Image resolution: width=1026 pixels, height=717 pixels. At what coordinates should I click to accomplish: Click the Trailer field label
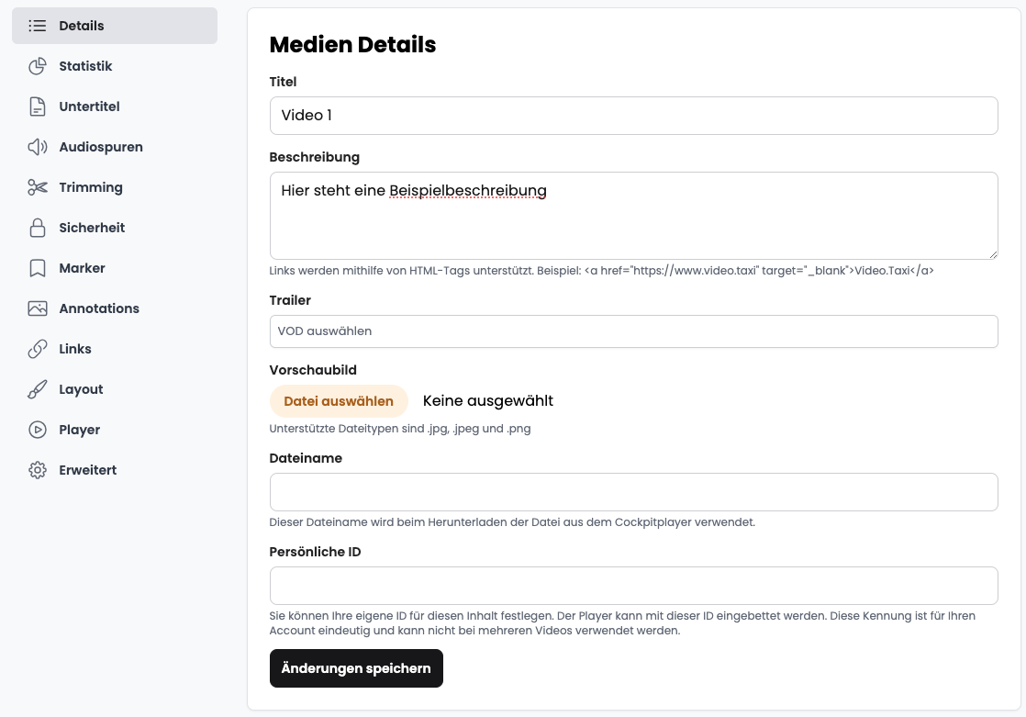click(x=290, y=300)
